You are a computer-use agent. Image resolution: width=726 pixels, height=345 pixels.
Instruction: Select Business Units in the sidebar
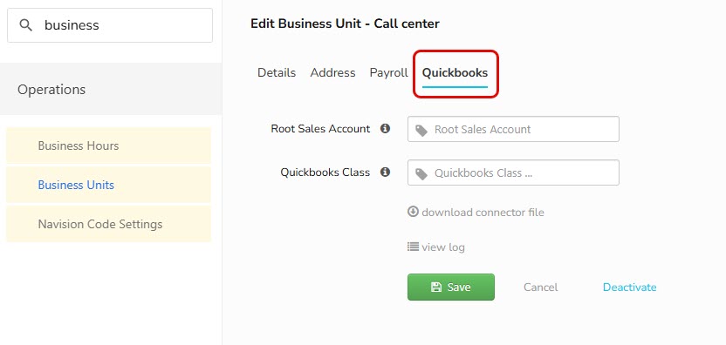point(108,185)
